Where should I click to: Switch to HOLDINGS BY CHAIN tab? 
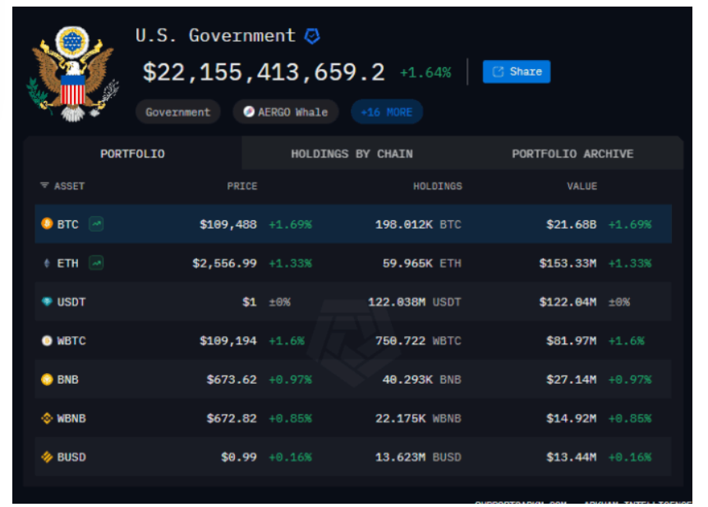pyautogui.click(x=352, y=154)
